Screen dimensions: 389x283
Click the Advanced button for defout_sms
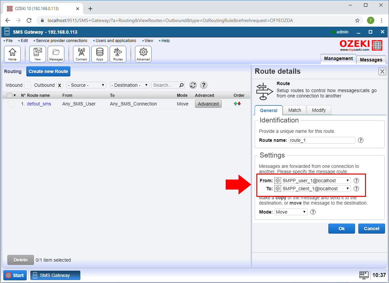coord(208,104)
